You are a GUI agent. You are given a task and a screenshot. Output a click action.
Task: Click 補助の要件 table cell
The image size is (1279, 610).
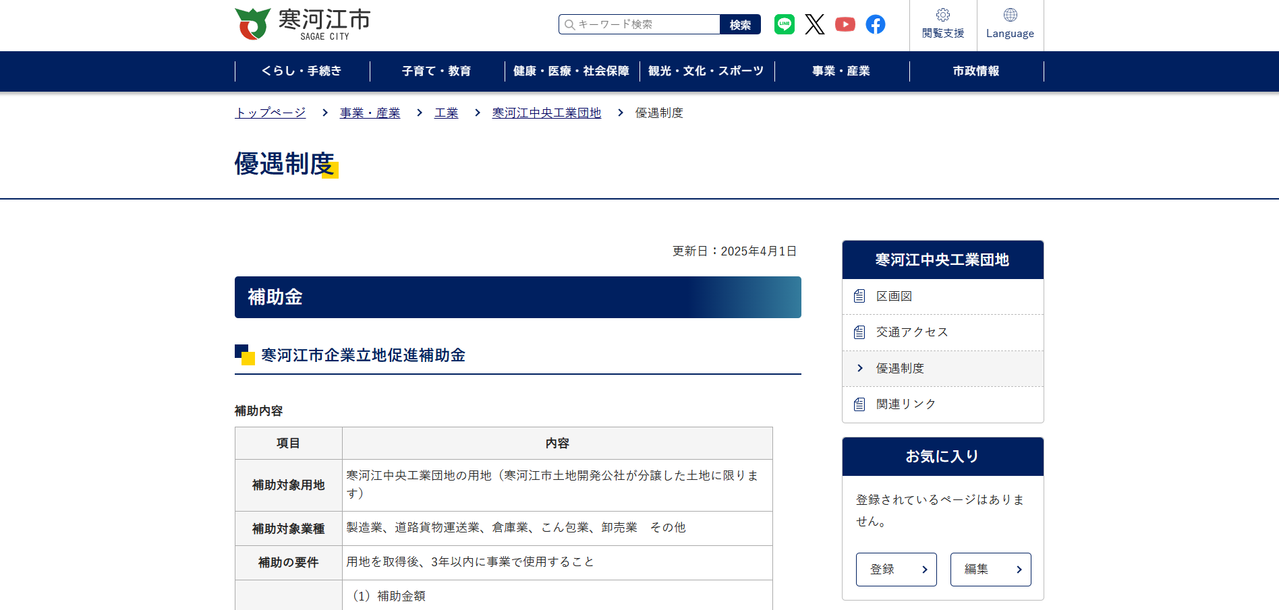289,563
